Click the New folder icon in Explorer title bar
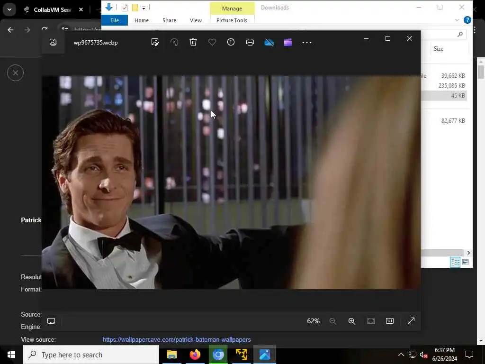This screenshot has height=364, width=485. pyautogui.click(x=135, y=8)
